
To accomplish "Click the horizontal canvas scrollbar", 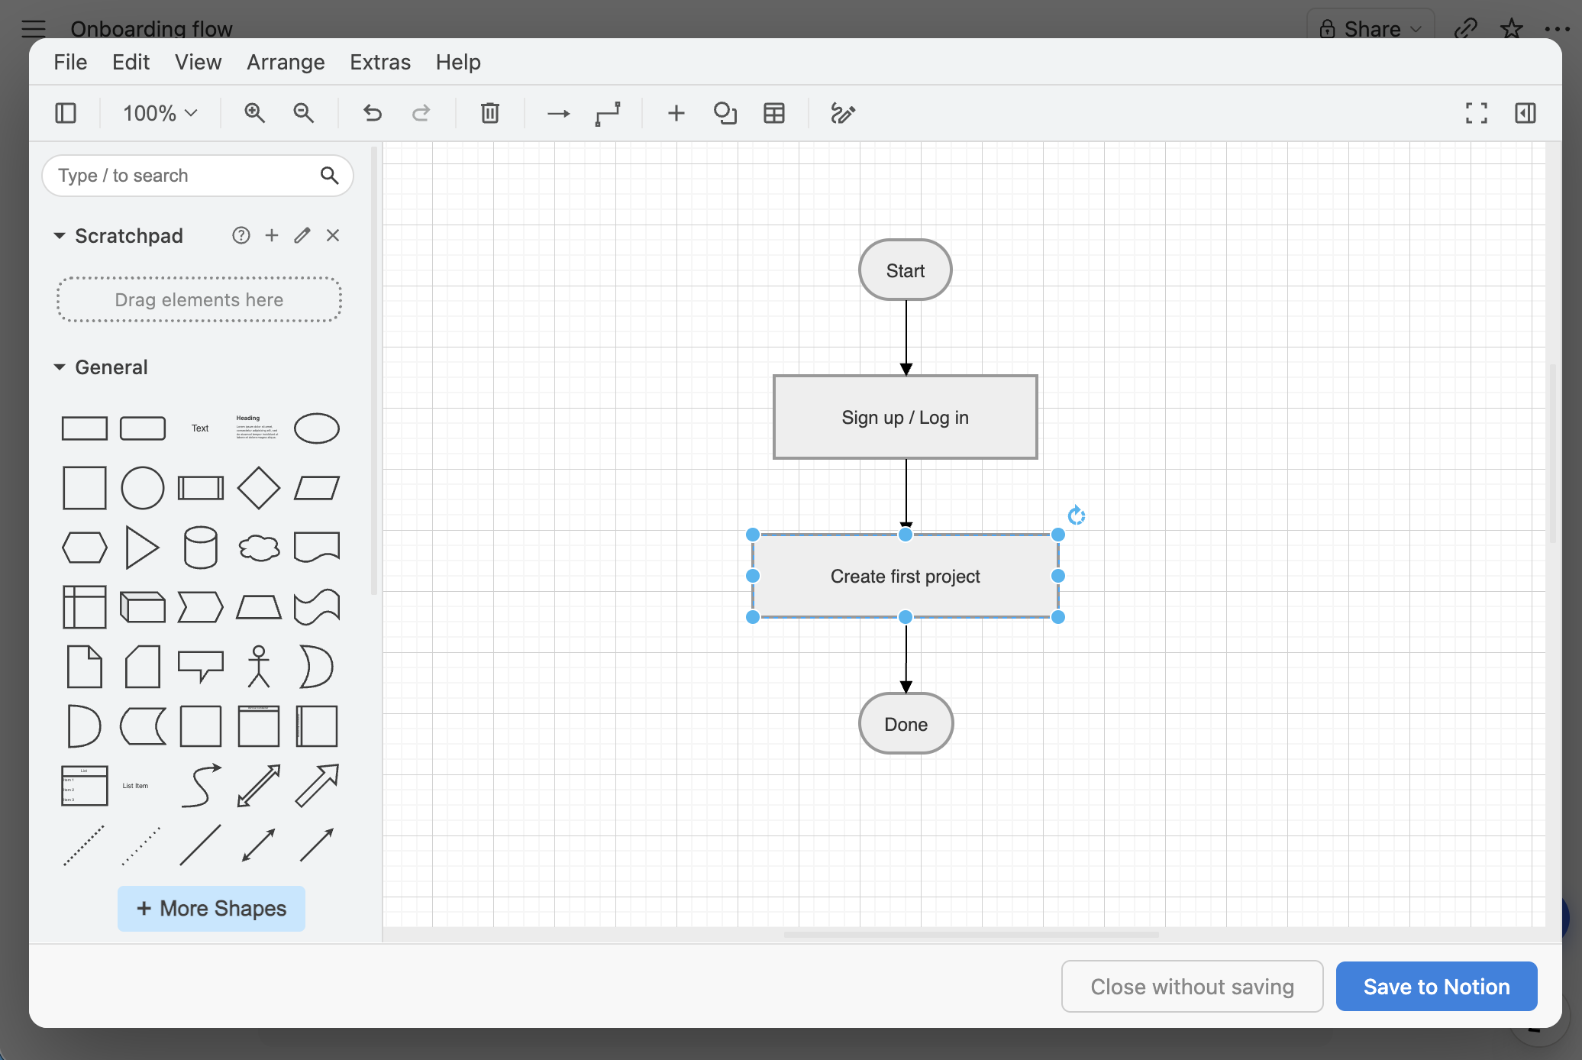I will pos(971,935).
